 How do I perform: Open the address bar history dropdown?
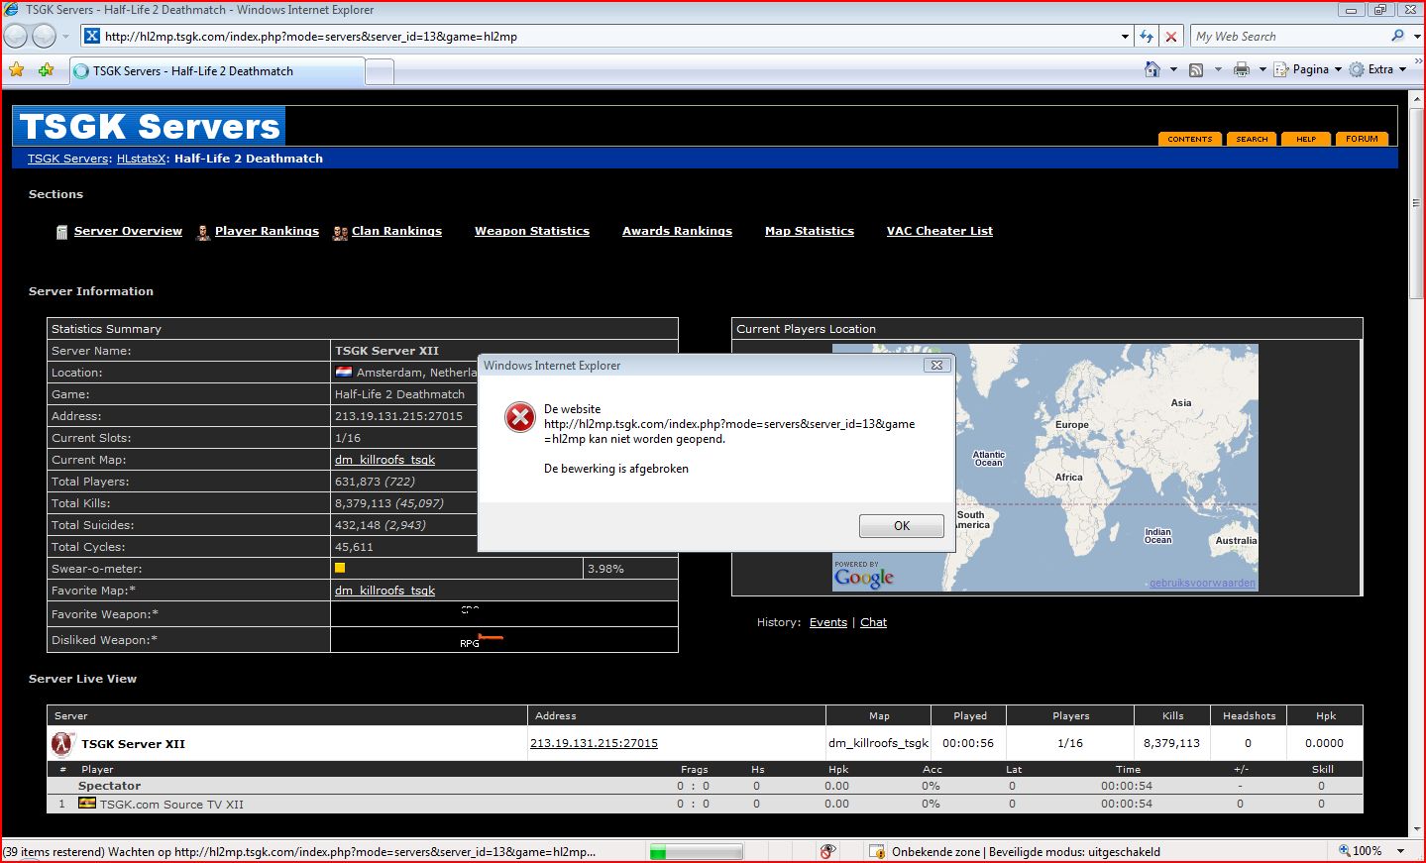pos(1125,37)
